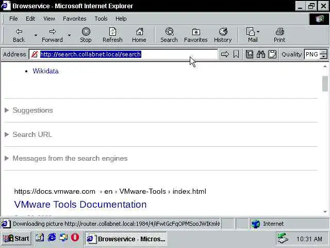330x248 pixels.
Task: Expand the Search URL section
Action: coord(28,134)
